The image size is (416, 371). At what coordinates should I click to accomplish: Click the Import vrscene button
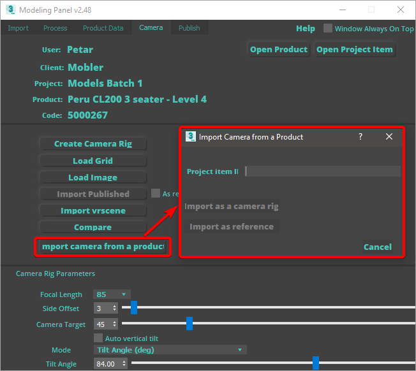tap(93, 210)
